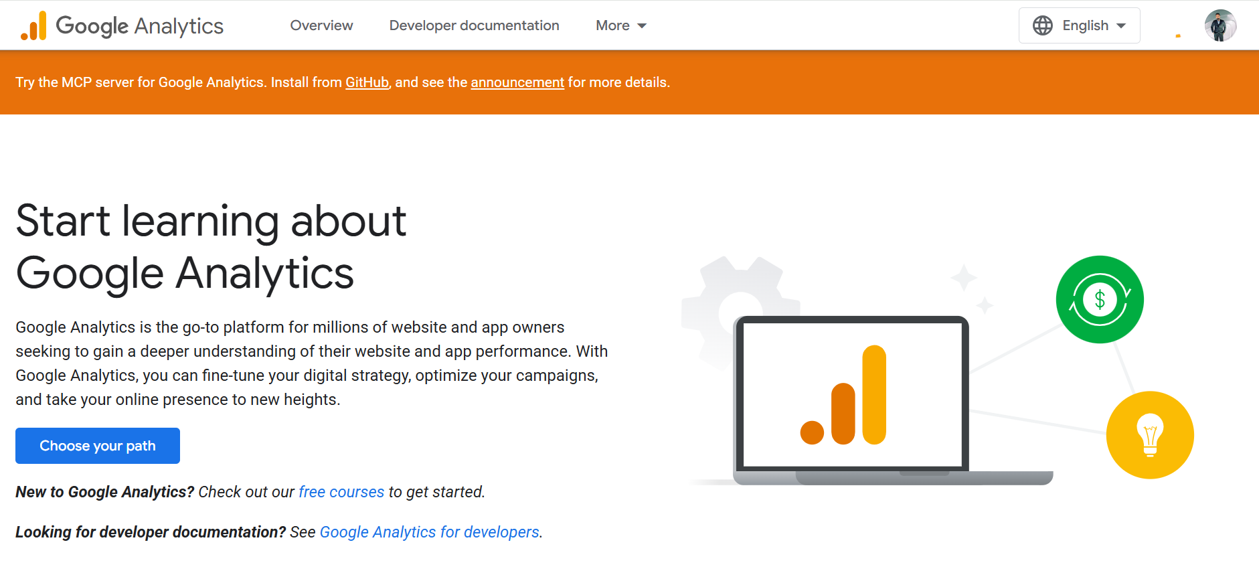The height and width of the screenshot is (585, 1259).
Task: Click the Google Analytics header text
Action: [140, 25]
